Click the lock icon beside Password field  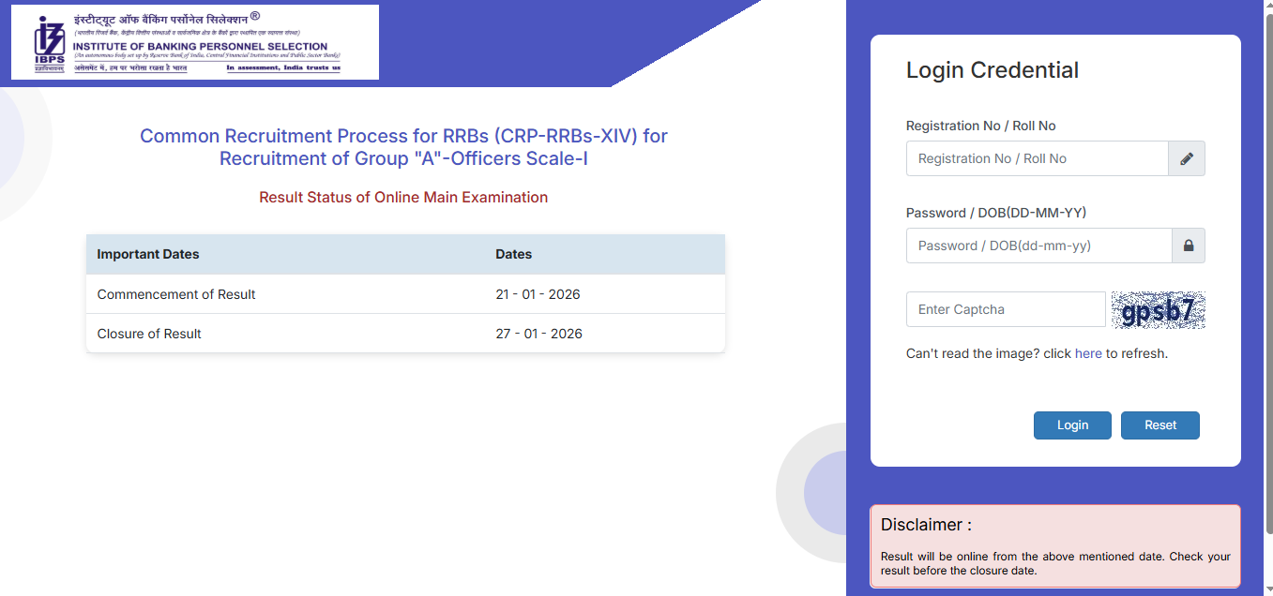pyautogui.click(x=1187, y=246)
